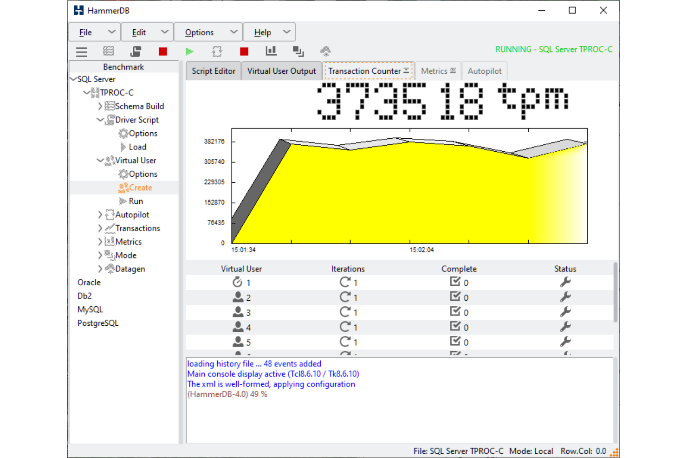Click the bar chart Metrics toolbar icon
The width and height of the screenshot is (687, 458).
click(271, 51)
